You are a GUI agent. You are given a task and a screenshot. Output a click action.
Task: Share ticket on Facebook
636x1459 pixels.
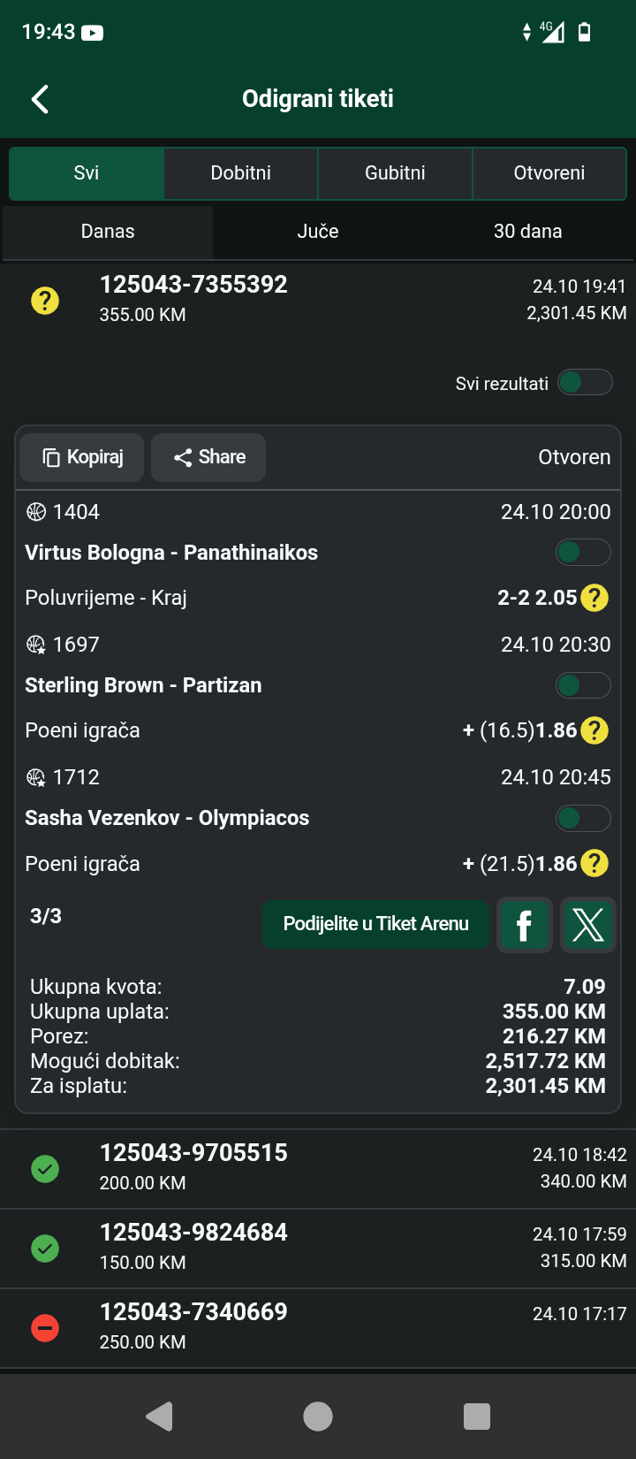tap(524, 925)
